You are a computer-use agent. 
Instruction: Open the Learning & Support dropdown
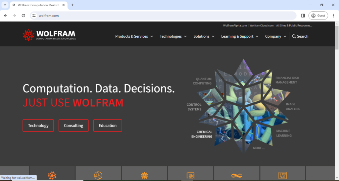pyautogui.click(x=240, y=36)
